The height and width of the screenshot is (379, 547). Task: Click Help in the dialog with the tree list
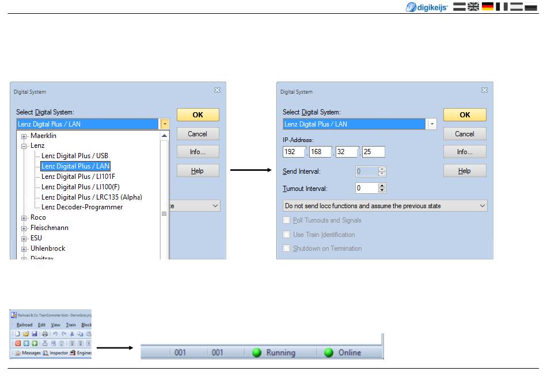coord(198,171)
